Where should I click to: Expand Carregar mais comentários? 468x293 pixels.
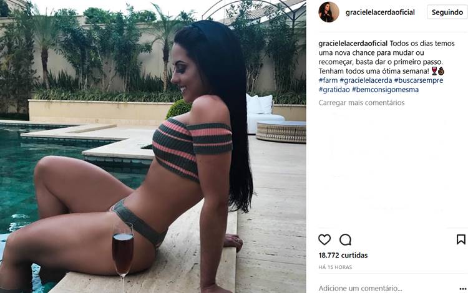point(361,102)
